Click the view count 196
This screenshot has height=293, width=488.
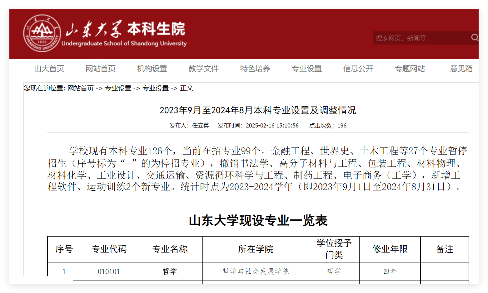(x=342, y=125)
